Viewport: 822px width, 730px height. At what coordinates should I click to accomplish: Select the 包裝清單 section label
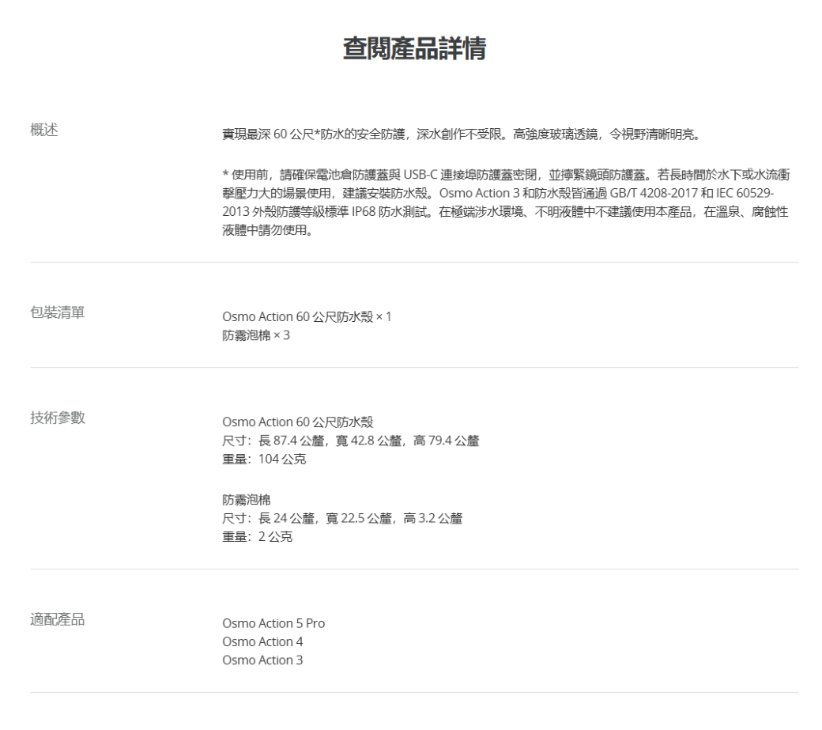pyautogui.click(x=58, y=312)
